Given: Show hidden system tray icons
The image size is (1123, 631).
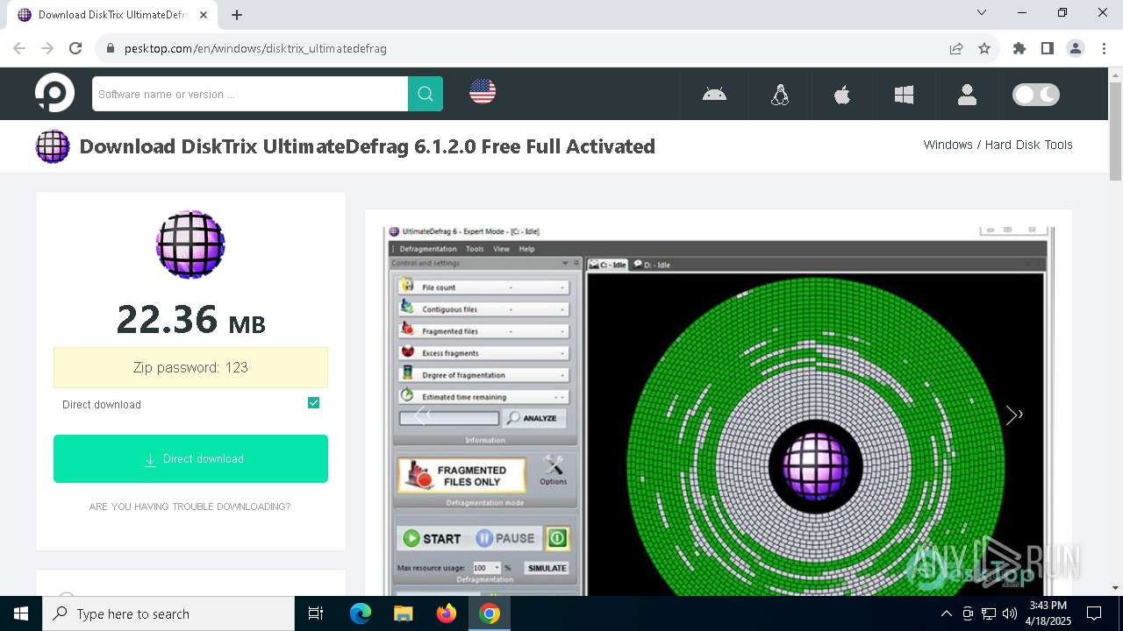Looking at the screenshot, I should pos(946,613).
